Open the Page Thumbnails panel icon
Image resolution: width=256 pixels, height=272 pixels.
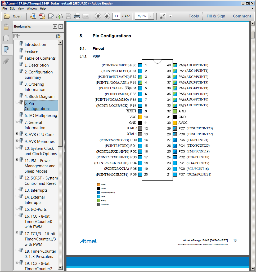tap(6, 38)
